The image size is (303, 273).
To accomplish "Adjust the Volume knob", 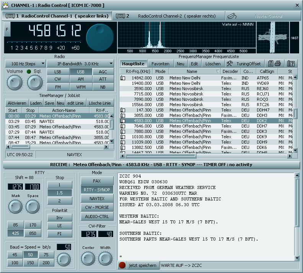I will click(x=14, y=83).
